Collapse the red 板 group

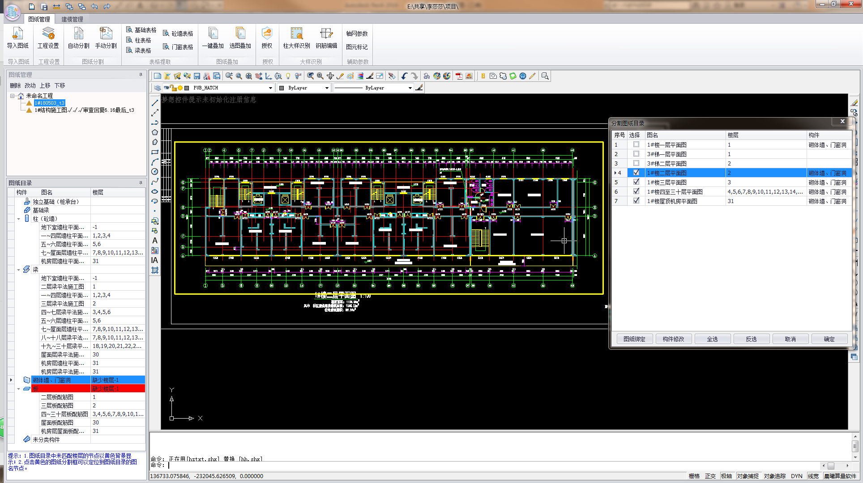18,389
